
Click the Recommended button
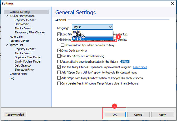pyautogui.click(x=15, y=115)
